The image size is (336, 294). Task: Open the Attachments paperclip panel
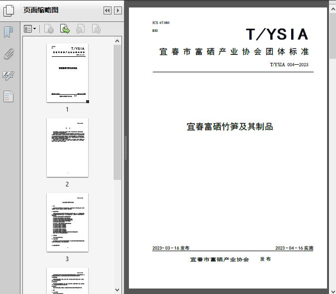[9, 54]
